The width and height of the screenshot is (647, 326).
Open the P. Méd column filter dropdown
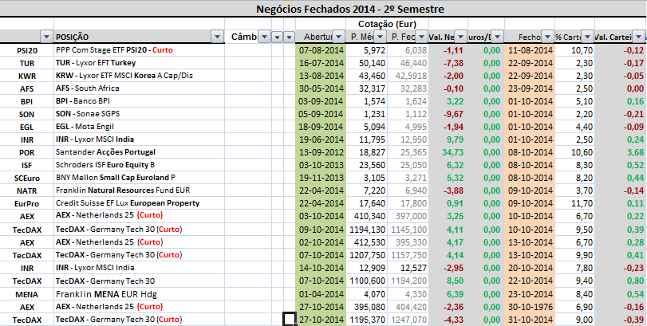tap(380, 37)
